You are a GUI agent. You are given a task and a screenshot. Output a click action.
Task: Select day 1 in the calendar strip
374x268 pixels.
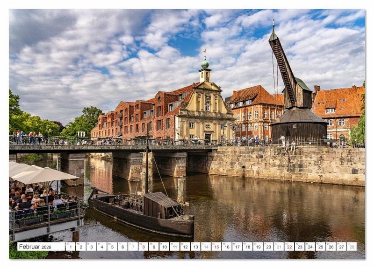coord(71,247)
